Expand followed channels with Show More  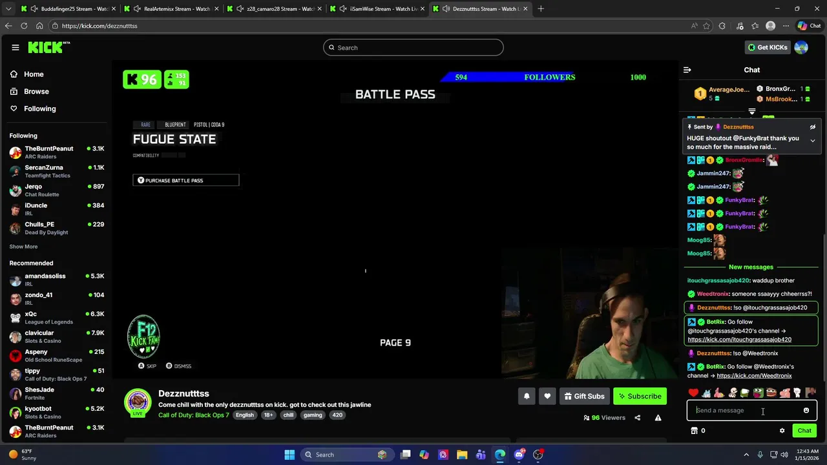[x=23, y=247]
